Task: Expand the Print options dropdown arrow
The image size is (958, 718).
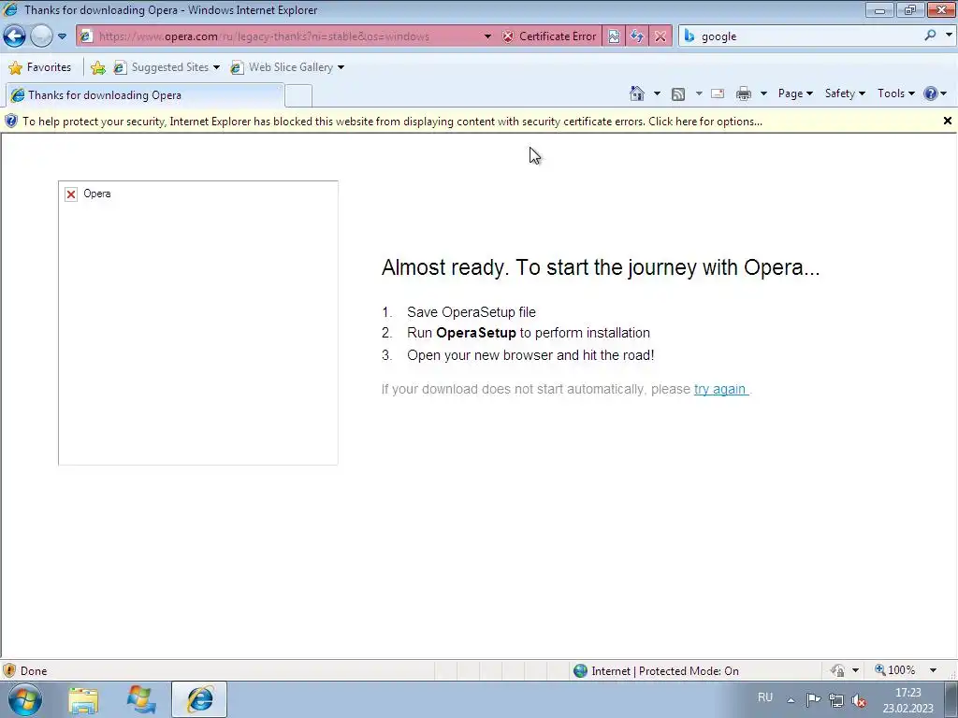Action: (x=763, y=93)
